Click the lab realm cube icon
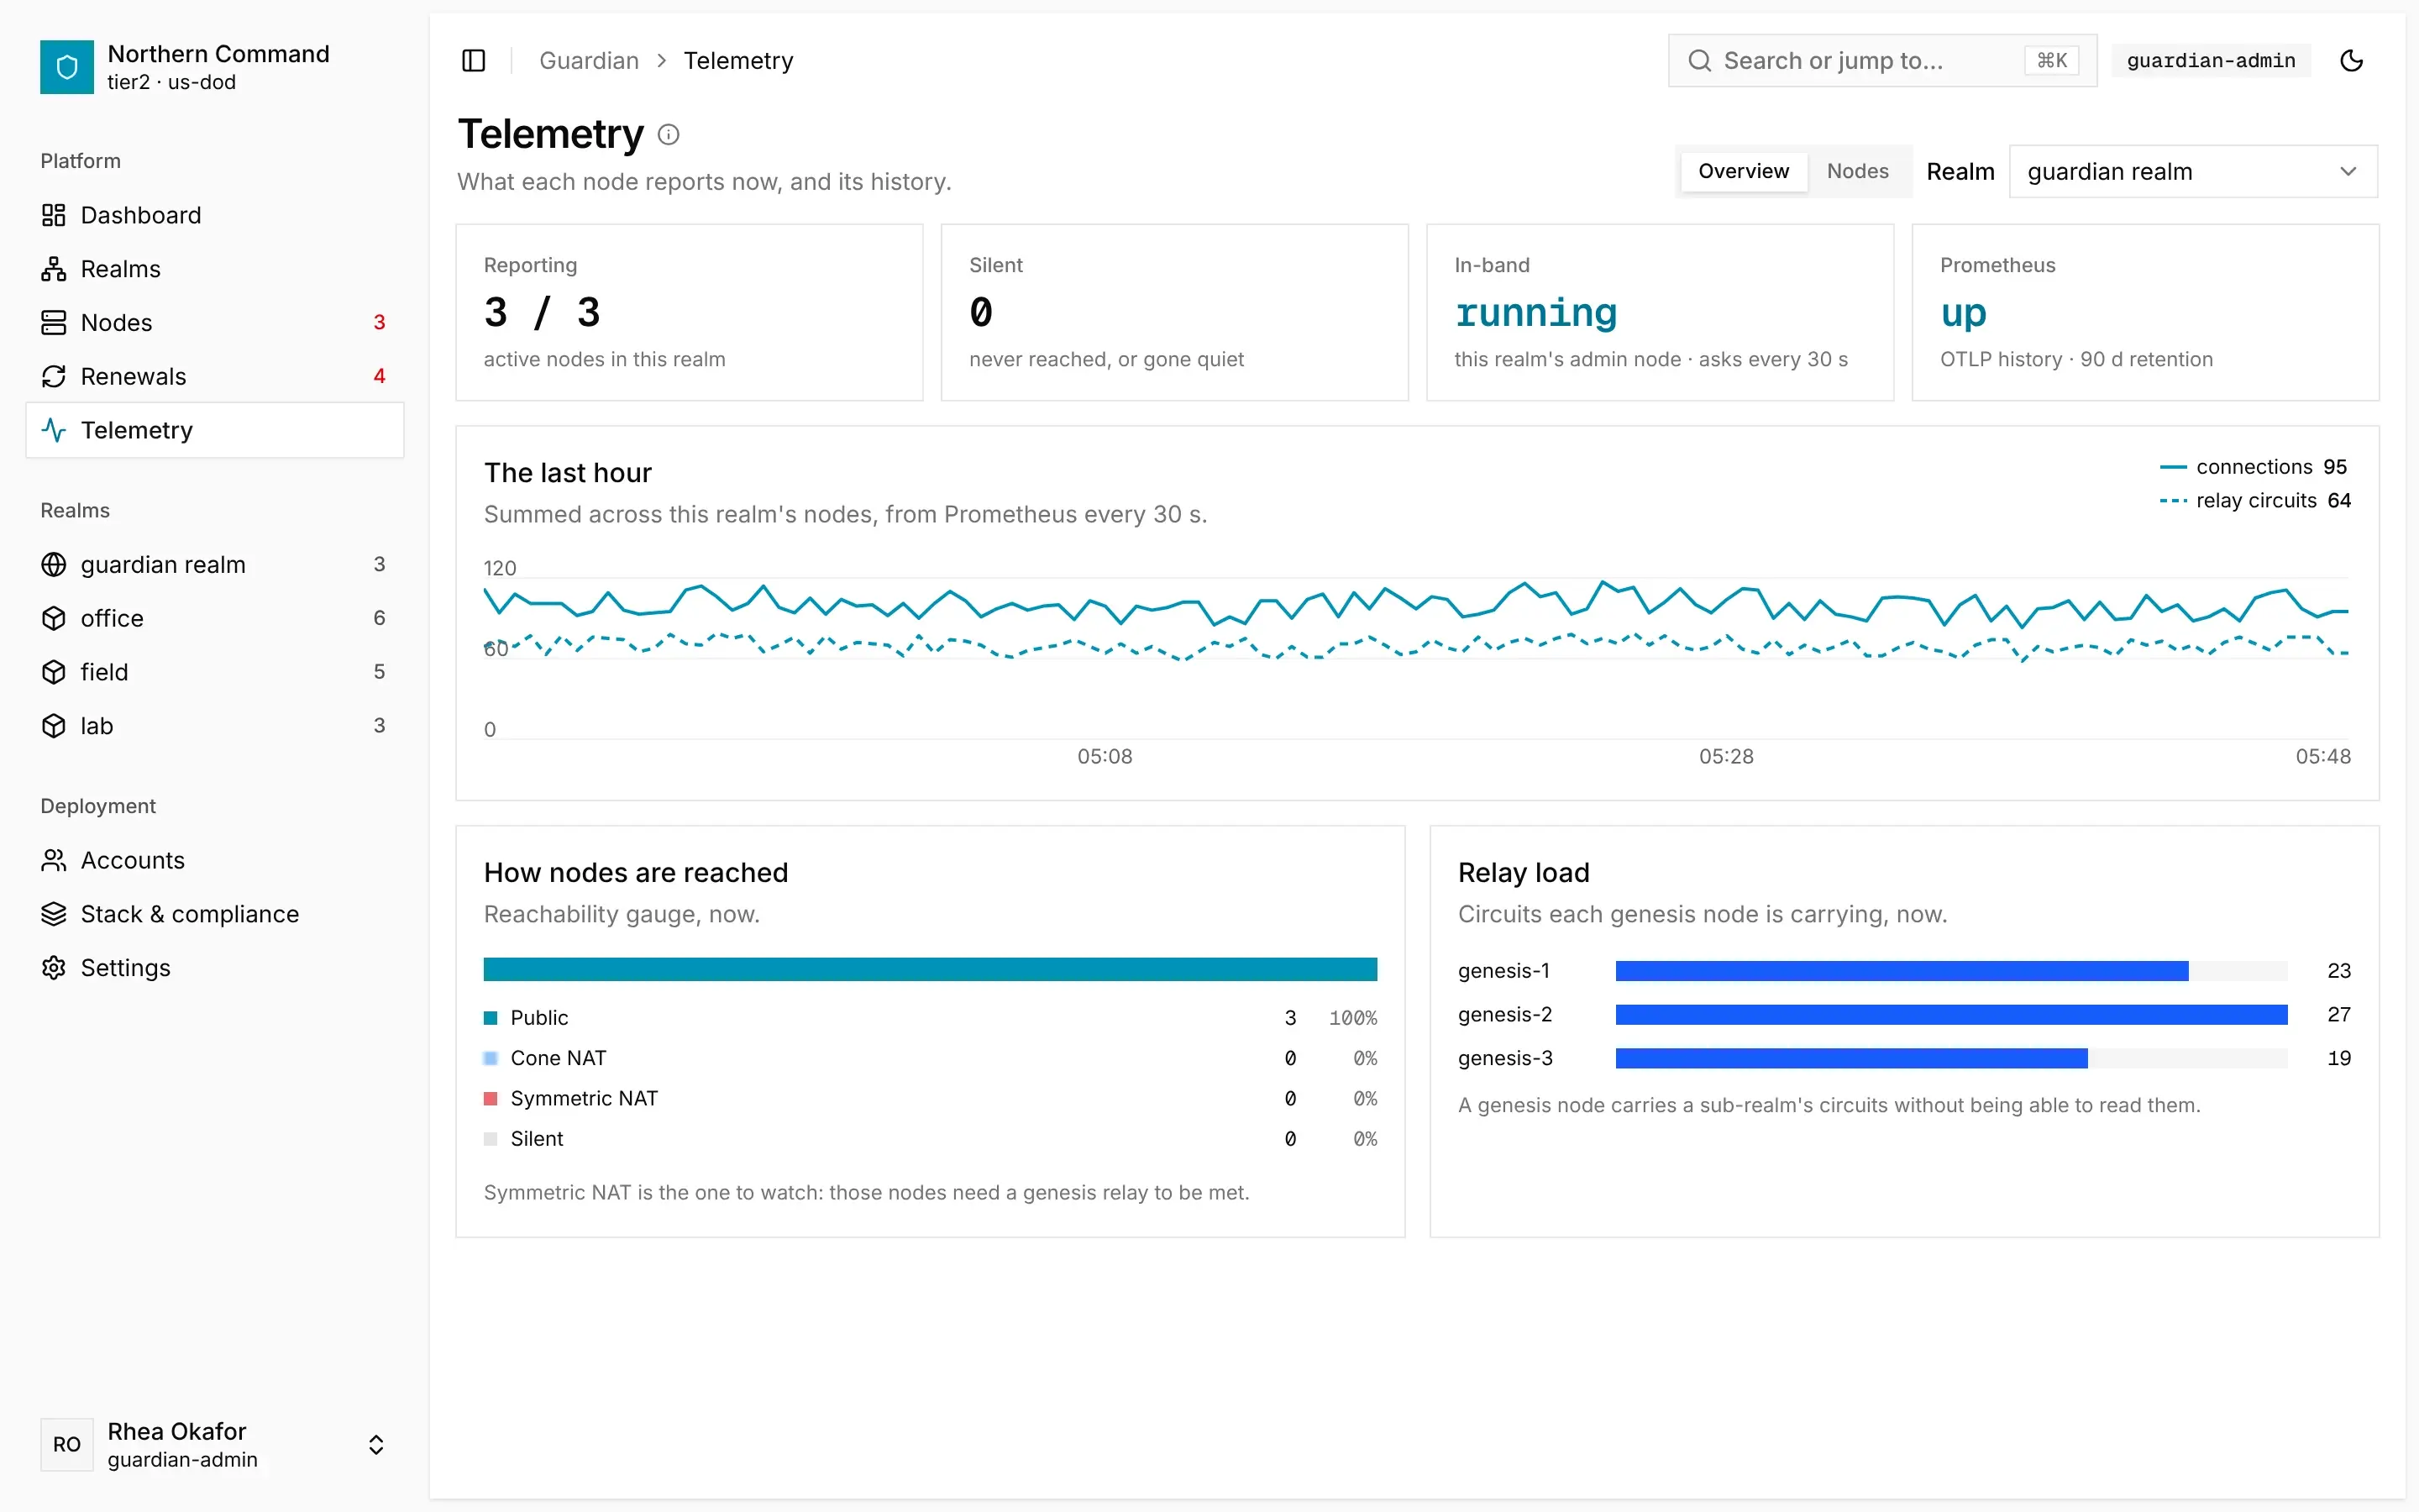 click(54, 726)
